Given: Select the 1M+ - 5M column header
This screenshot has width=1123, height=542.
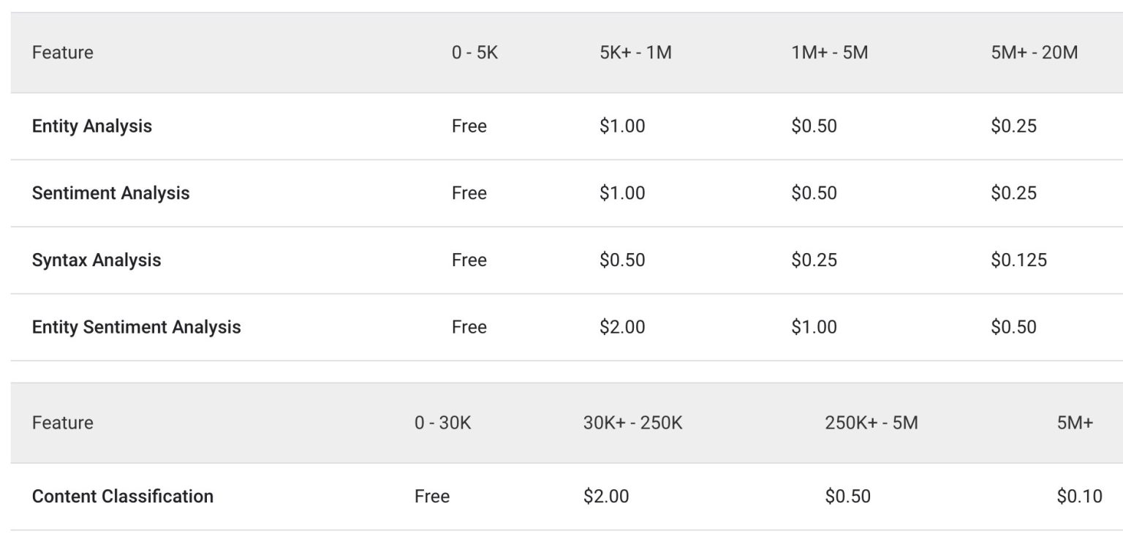Looking at the screenshot, I should 829,53.
